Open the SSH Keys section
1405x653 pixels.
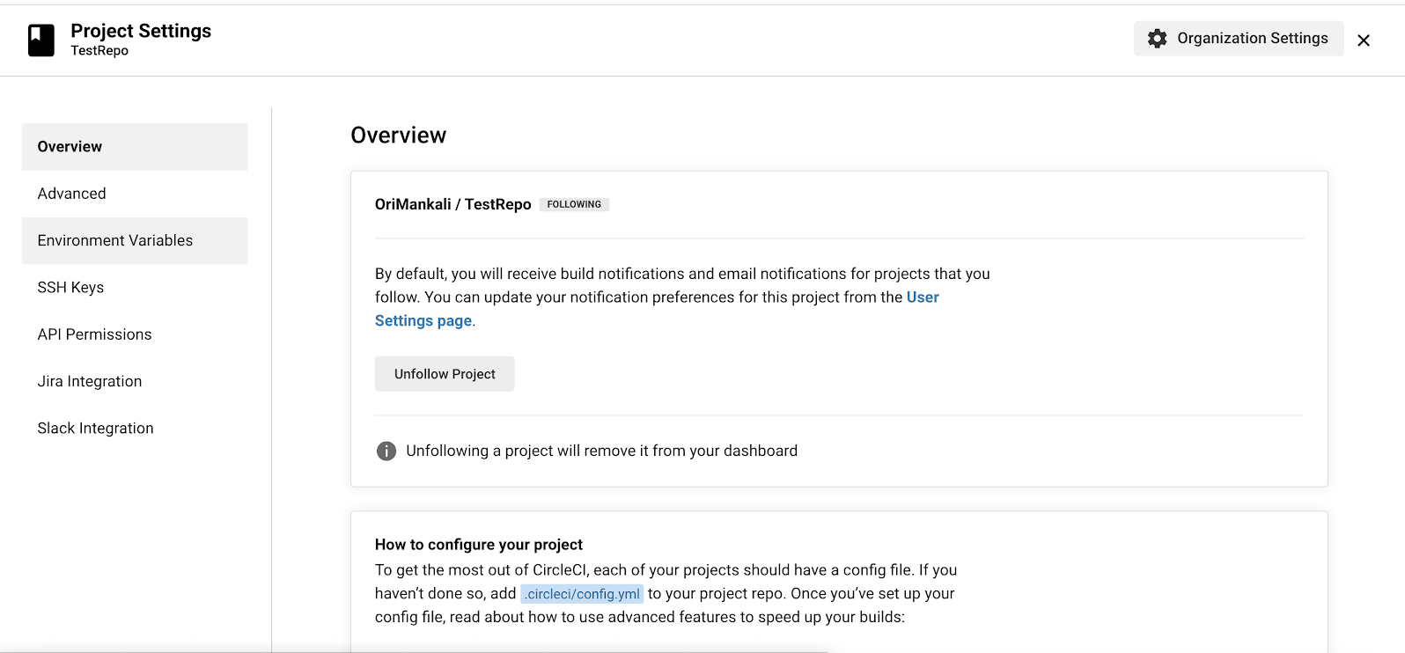(135, 288)
